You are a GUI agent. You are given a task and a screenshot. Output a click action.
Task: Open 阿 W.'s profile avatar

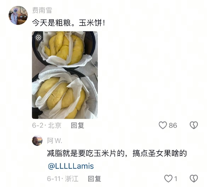coord(37,141)
